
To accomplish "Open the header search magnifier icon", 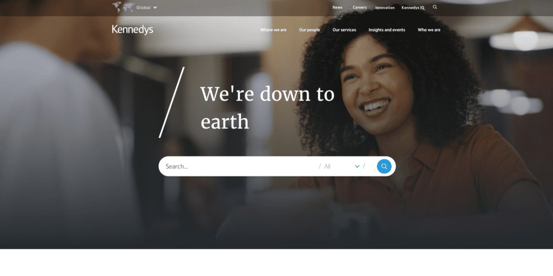I will [435, 7].
